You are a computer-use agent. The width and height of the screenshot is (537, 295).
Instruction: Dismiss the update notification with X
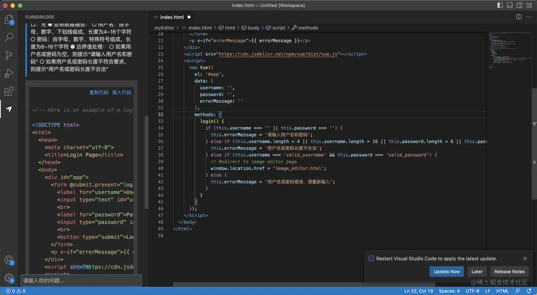tap(525, 258)
